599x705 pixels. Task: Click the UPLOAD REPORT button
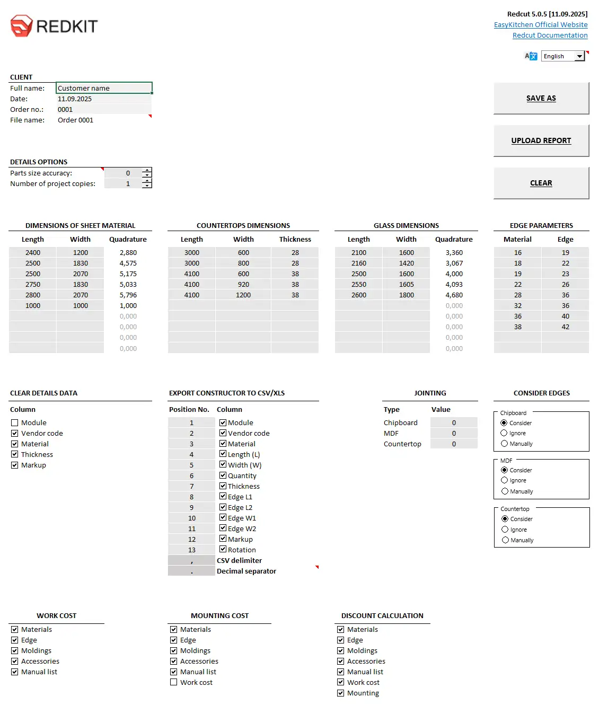(x=541, y=140)
